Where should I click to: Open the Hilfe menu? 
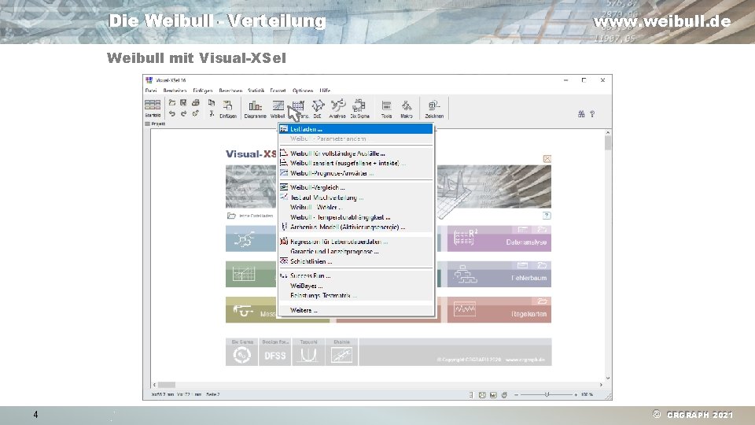325,90
